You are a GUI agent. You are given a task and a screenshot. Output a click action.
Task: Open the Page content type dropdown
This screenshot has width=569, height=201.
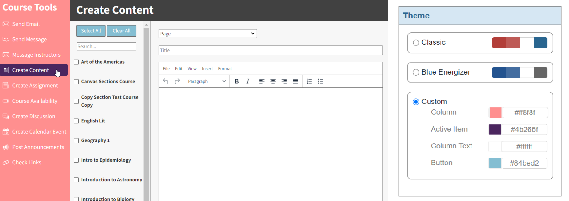pos(207,34)
